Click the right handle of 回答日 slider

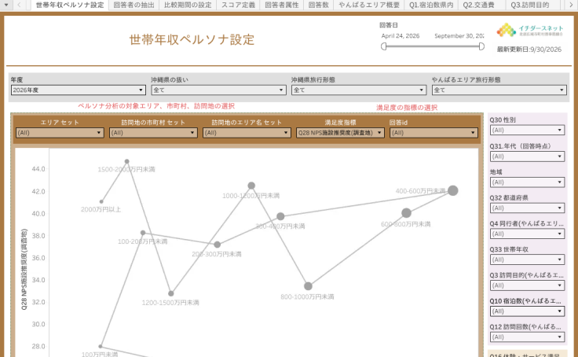point(481,46)
